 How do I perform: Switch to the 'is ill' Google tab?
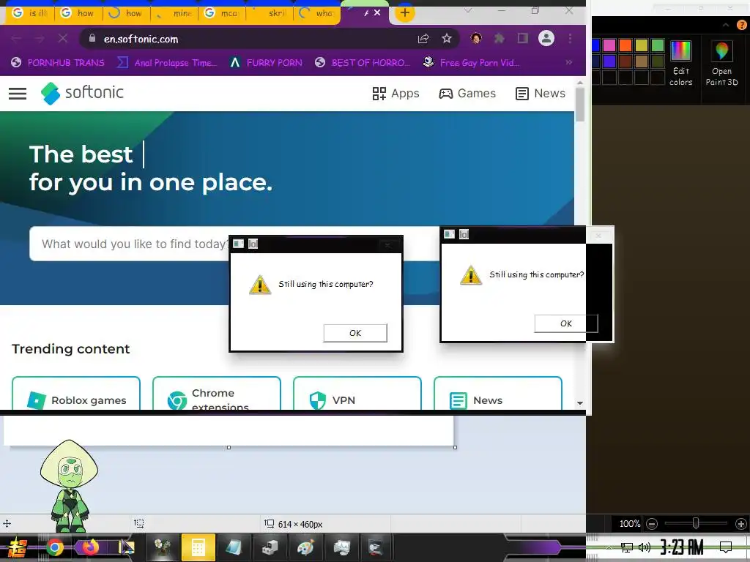click(x=29, y=13)
